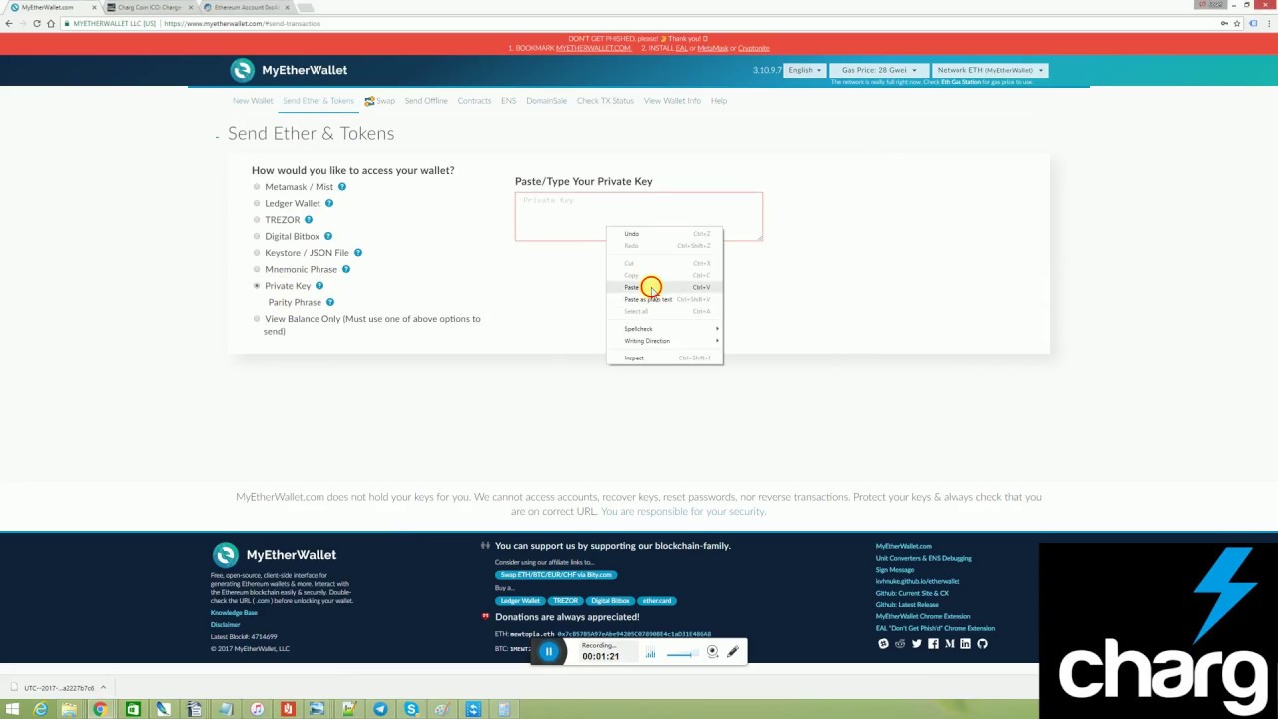The image size is (1278, 719).
Task: Select Metamask / Mist radio option
Action: [257, 187]
